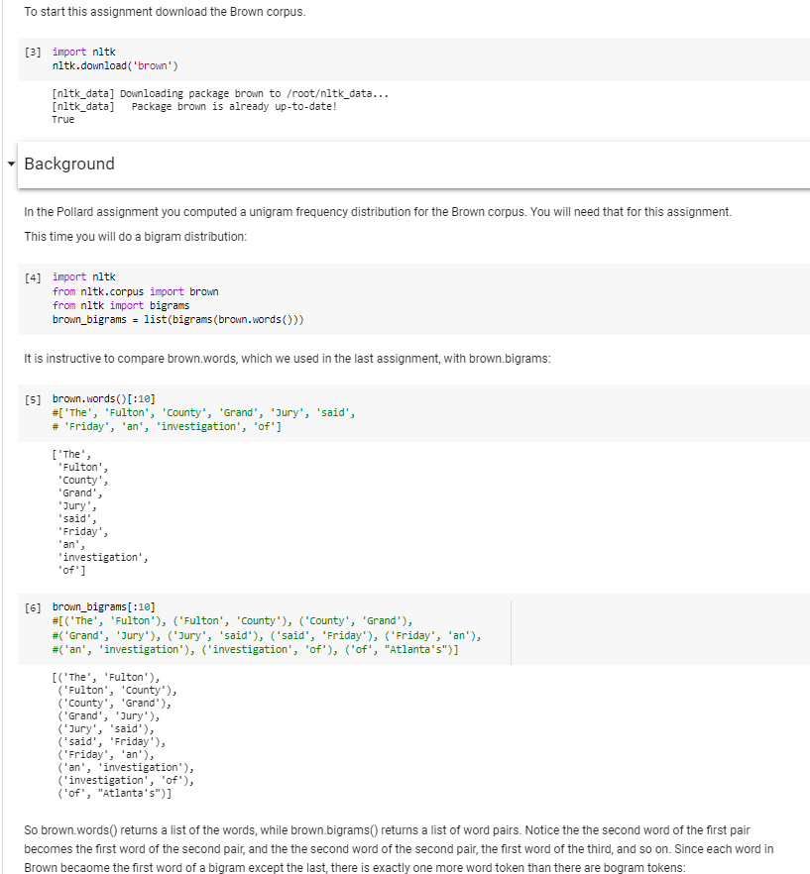Collapse the Background section triangle

pos(10,164)
